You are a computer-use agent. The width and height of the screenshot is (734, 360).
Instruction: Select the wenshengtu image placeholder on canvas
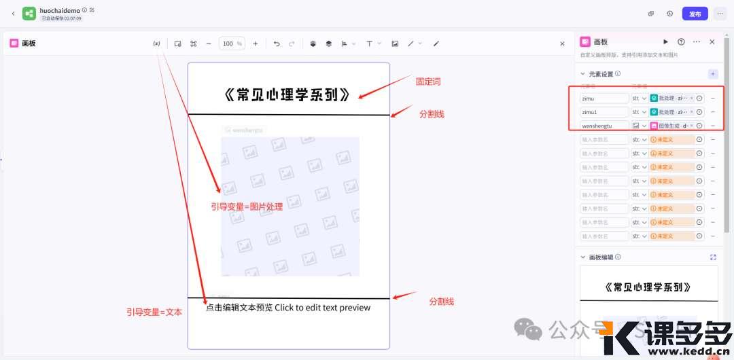pos(290,206)
